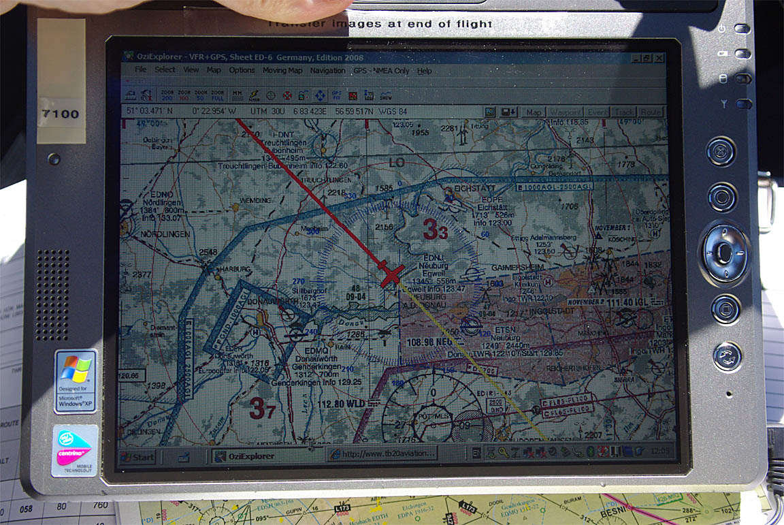Click the taskbar clock showing 12:05
Image resolution: width=784 pixels, height=525 pixels.
point(659,451)
